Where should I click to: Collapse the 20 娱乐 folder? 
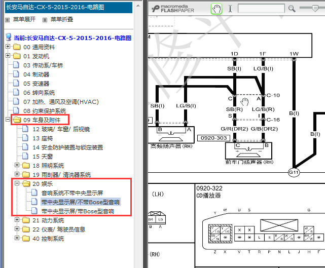(x=17, y=183)
